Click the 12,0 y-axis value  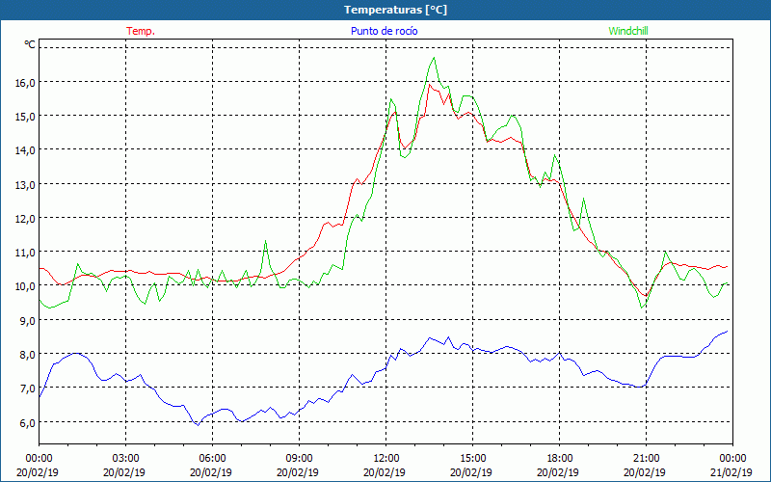point(25,219)
